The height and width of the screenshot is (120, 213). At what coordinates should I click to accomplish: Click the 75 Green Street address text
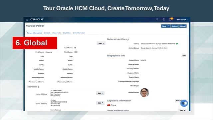[56, 90]
